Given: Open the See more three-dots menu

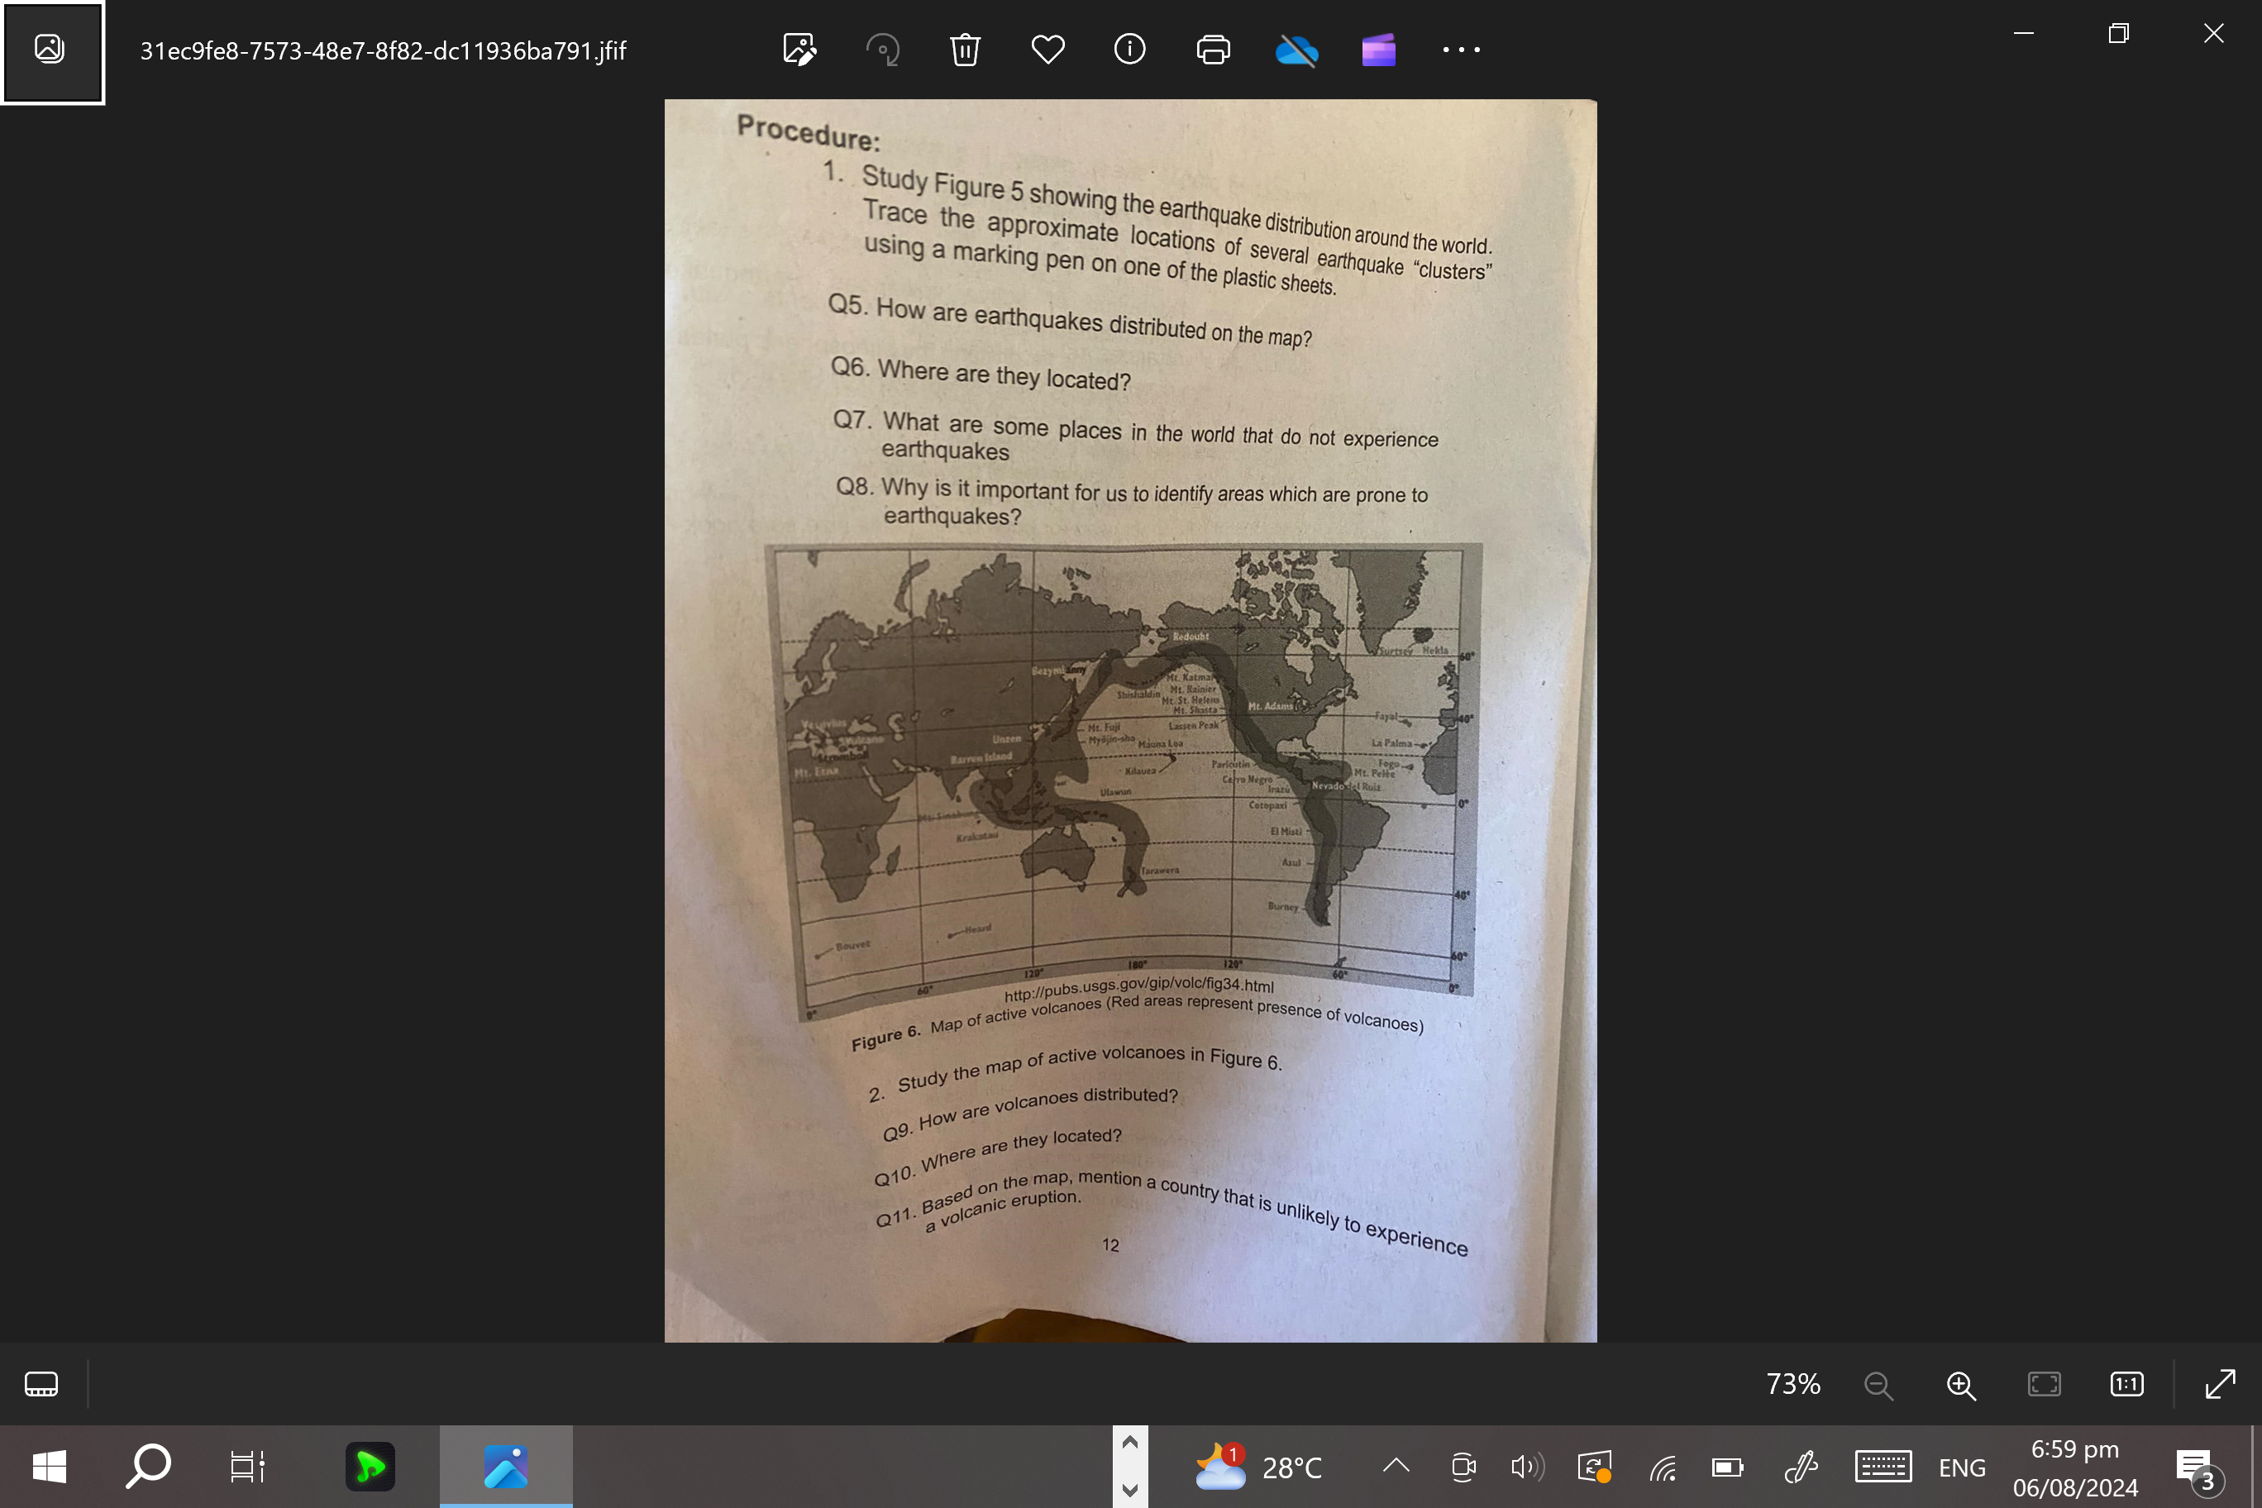Looking at the screenshot, I should [x=1461, y=49].
